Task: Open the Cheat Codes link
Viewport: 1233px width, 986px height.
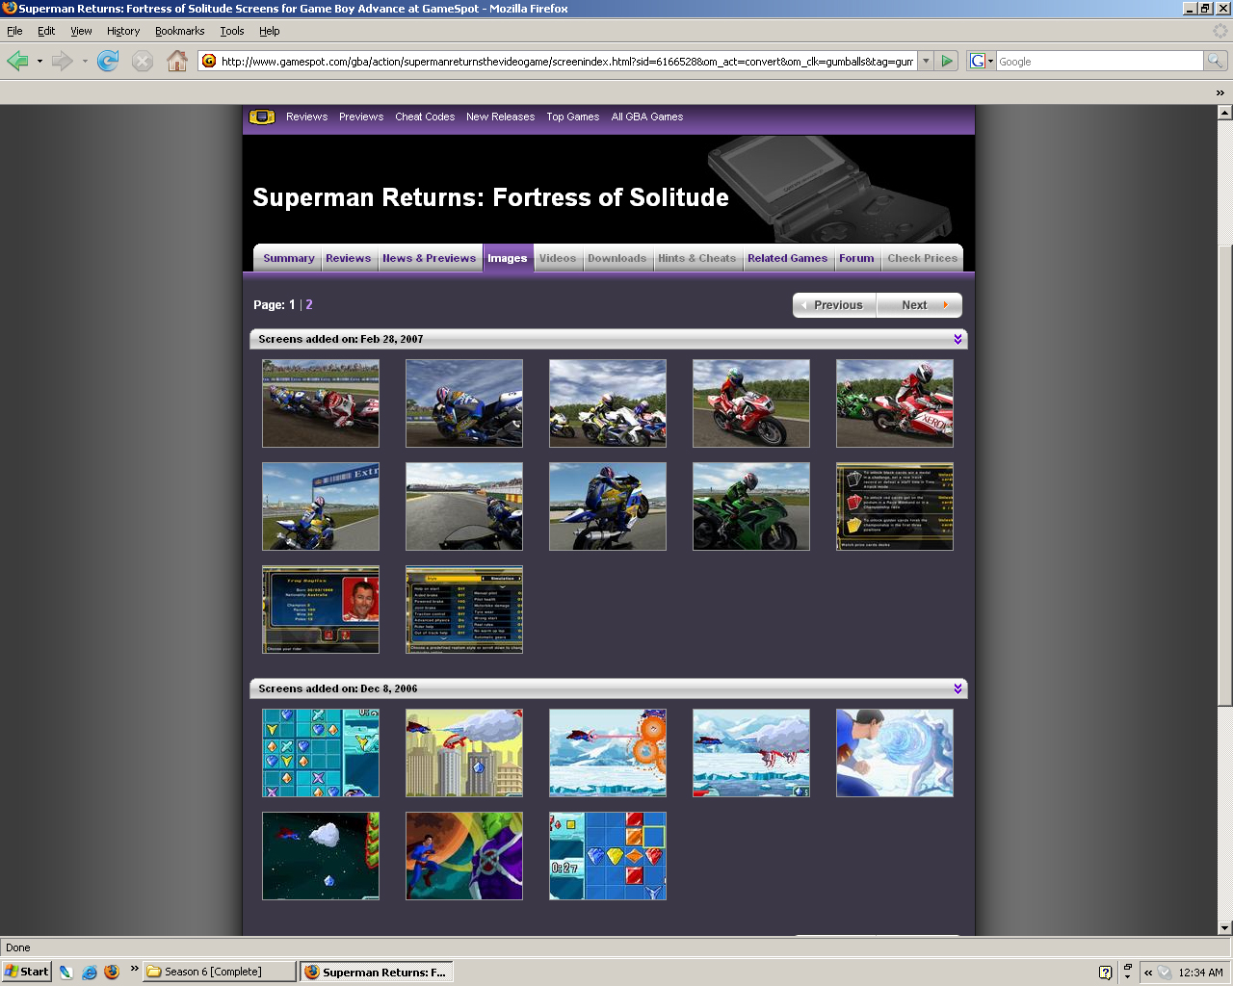Action: pyautogui.click(x=425, y=117)
